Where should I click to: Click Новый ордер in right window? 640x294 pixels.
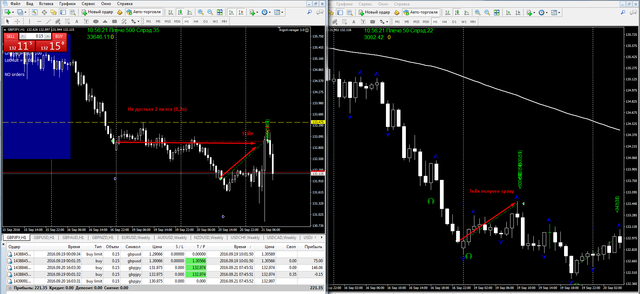click(374, 12)
